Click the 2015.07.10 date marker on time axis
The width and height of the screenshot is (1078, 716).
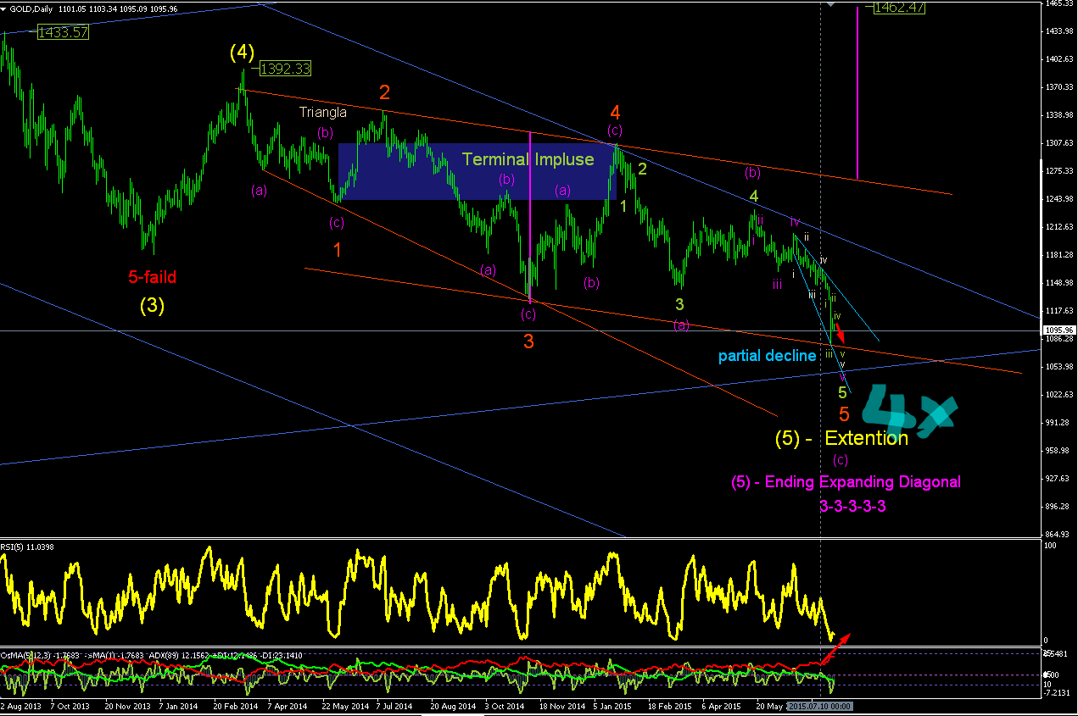tap(819, 706)
